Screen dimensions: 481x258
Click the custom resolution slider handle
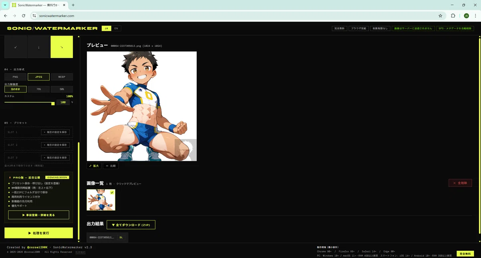(x=53, y=103)
